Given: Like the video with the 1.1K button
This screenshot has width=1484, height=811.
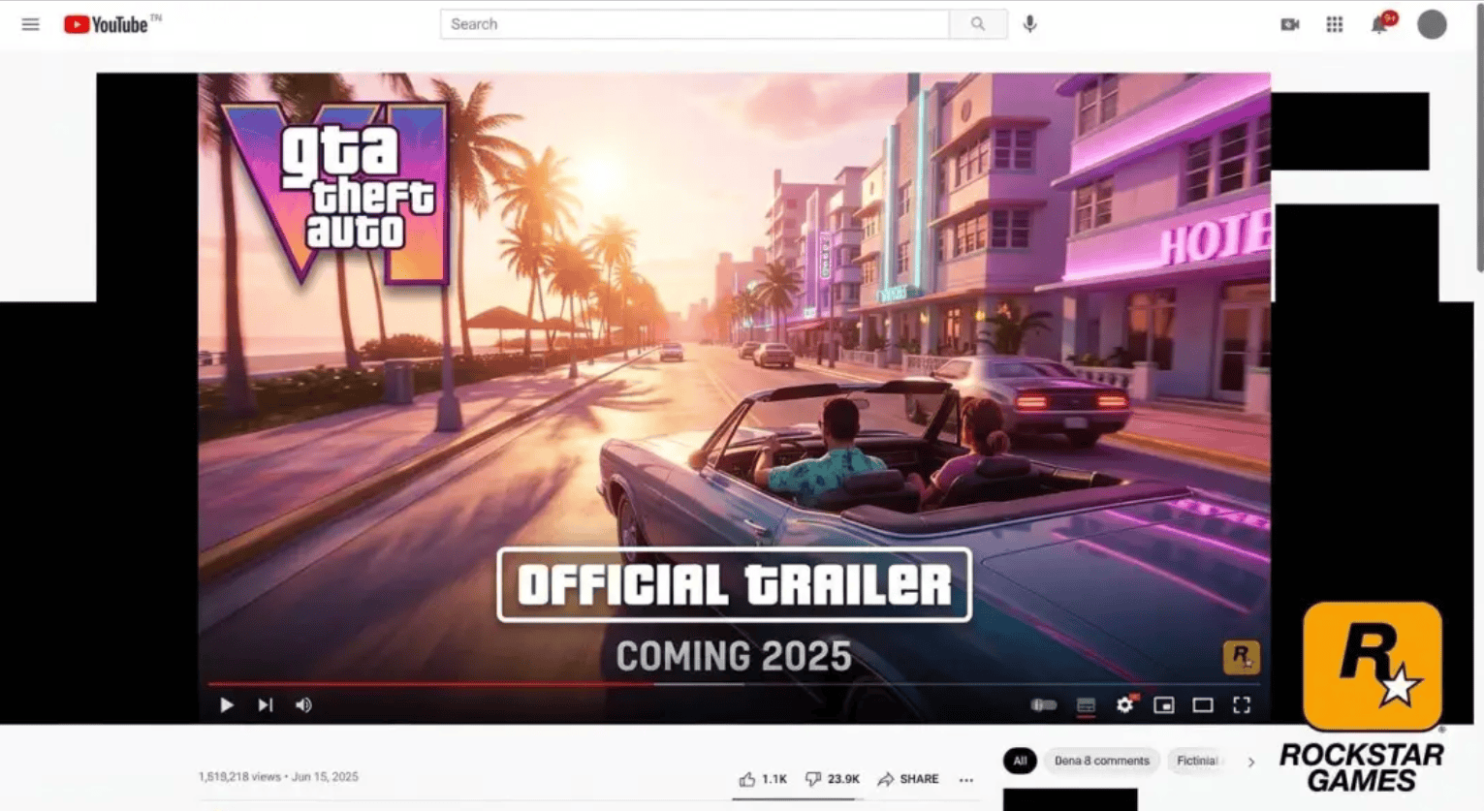Looking at the screenshot, I should click(x=763, y=779).
